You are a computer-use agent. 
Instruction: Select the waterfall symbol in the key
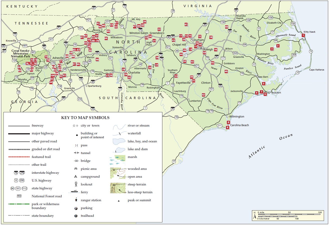coord(119,133)
